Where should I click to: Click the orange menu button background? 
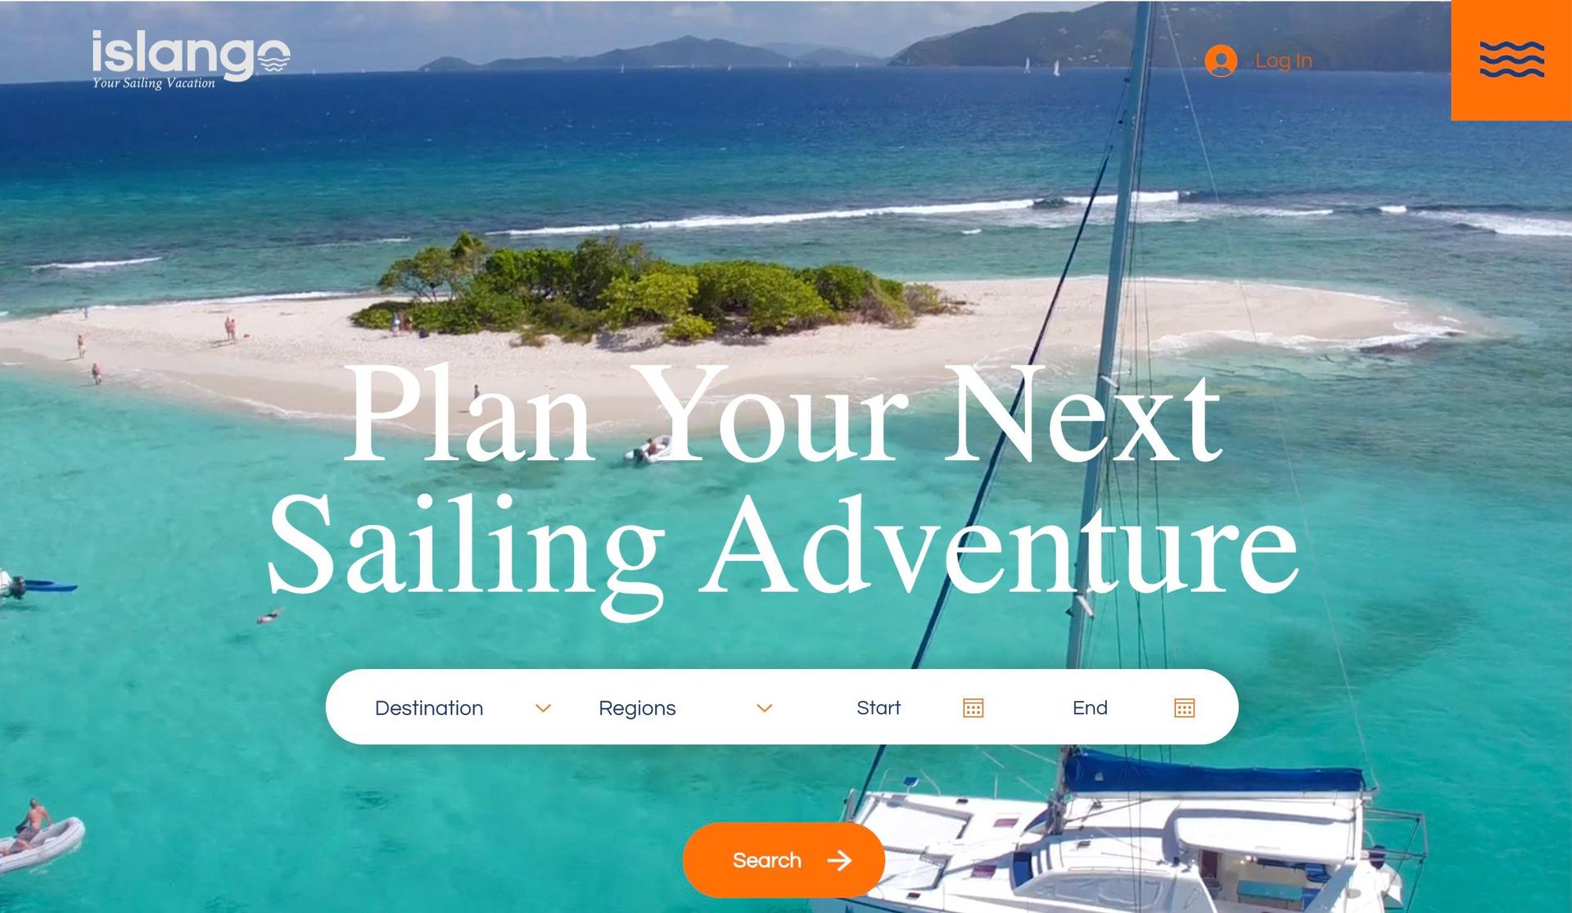click(x=1510, y=60)
